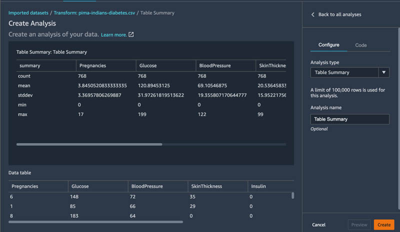Screen dimensions: 400x232
Task: Focus the Analysis name input field
Action: (x=349, y=119)
